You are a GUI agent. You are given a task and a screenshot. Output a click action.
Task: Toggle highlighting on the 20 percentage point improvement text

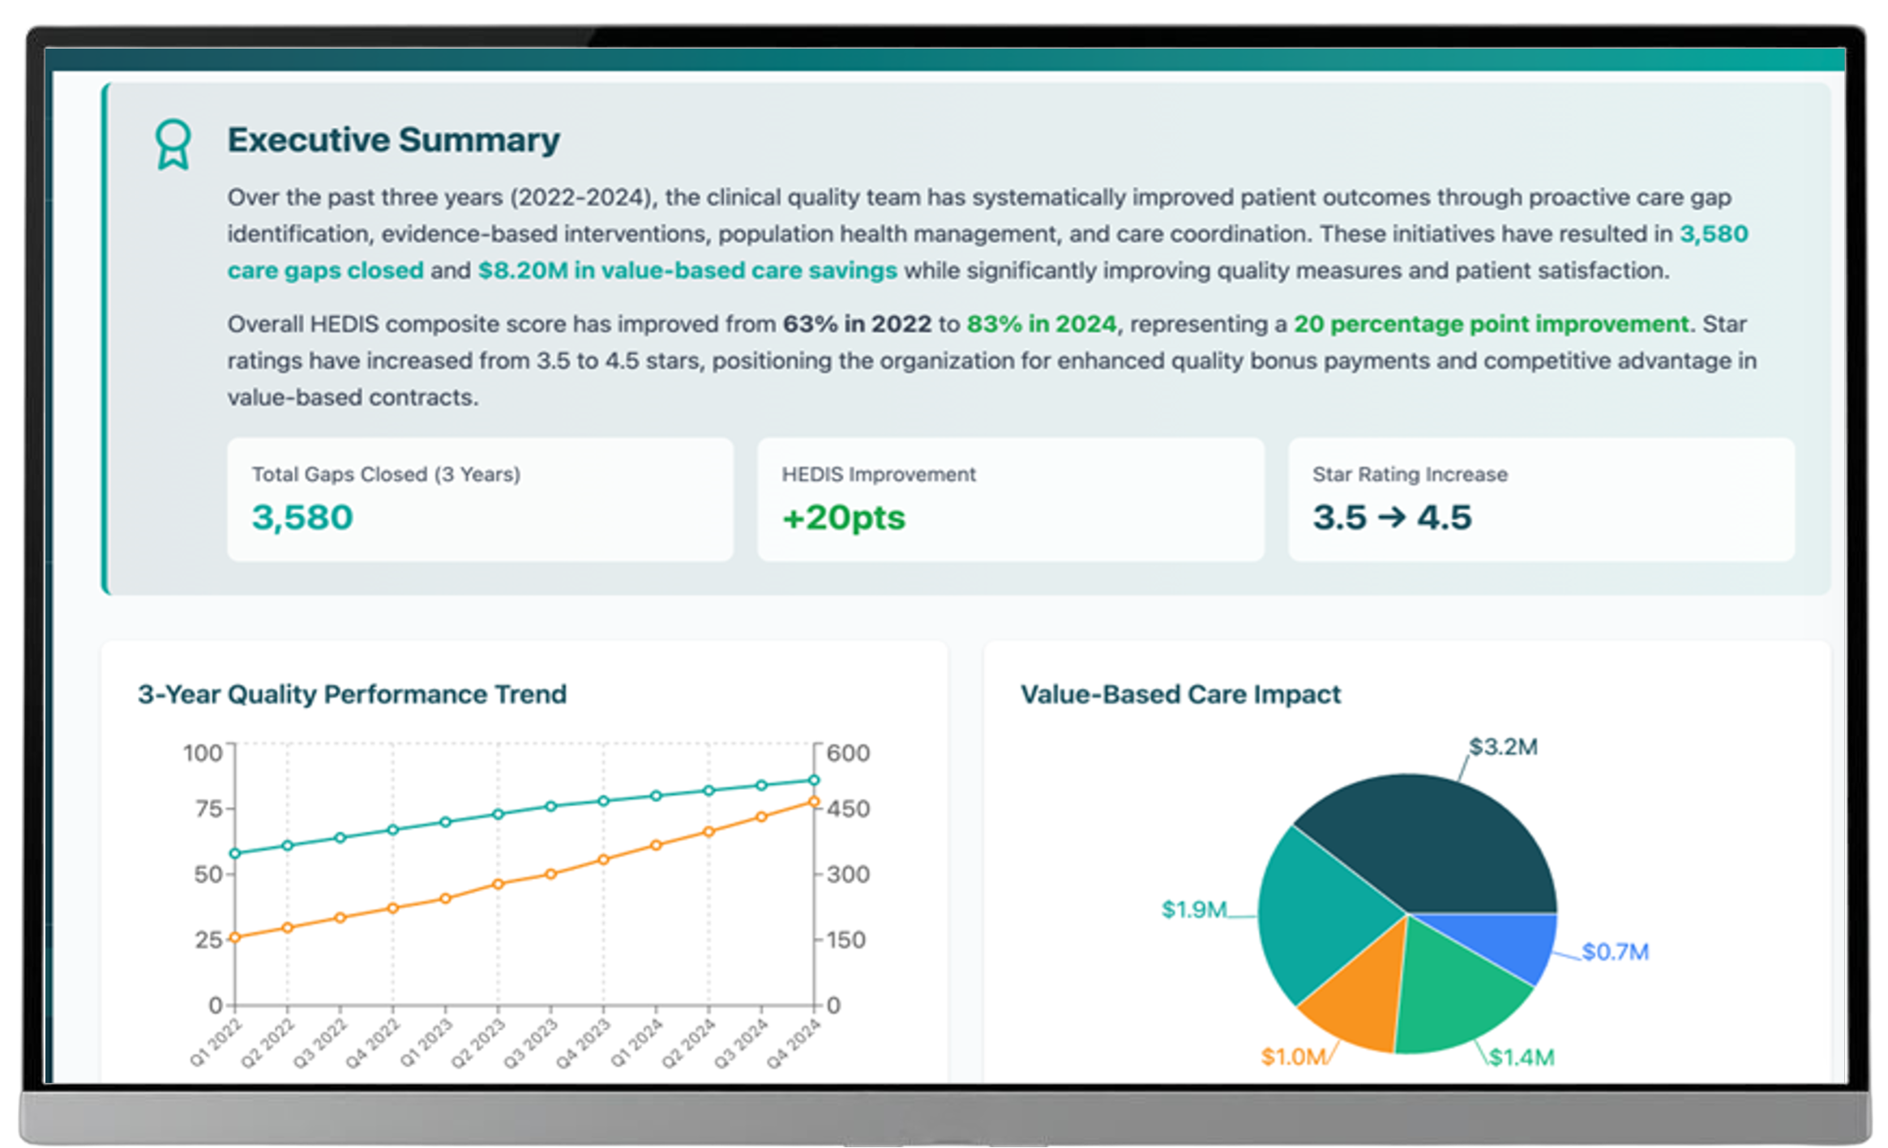[x=1494, y=323]
